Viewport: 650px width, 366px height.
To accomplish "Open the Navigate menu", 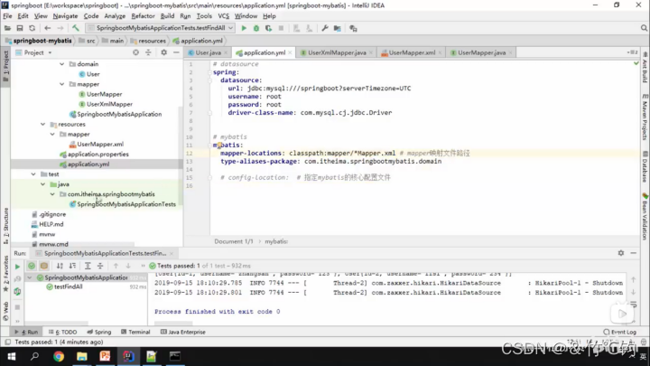I will pos(65,16).
